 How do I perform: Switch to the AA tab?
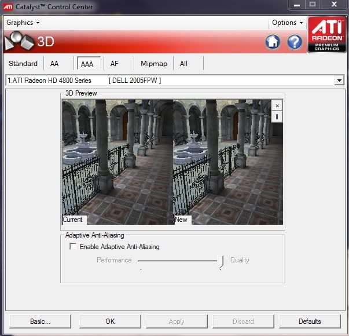(x=54, y=64)
